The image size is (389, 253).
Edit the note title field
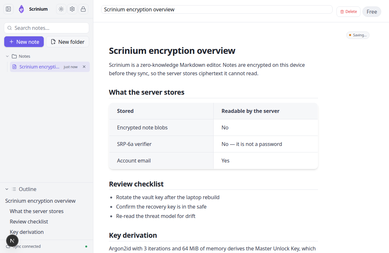coord(217,9)
